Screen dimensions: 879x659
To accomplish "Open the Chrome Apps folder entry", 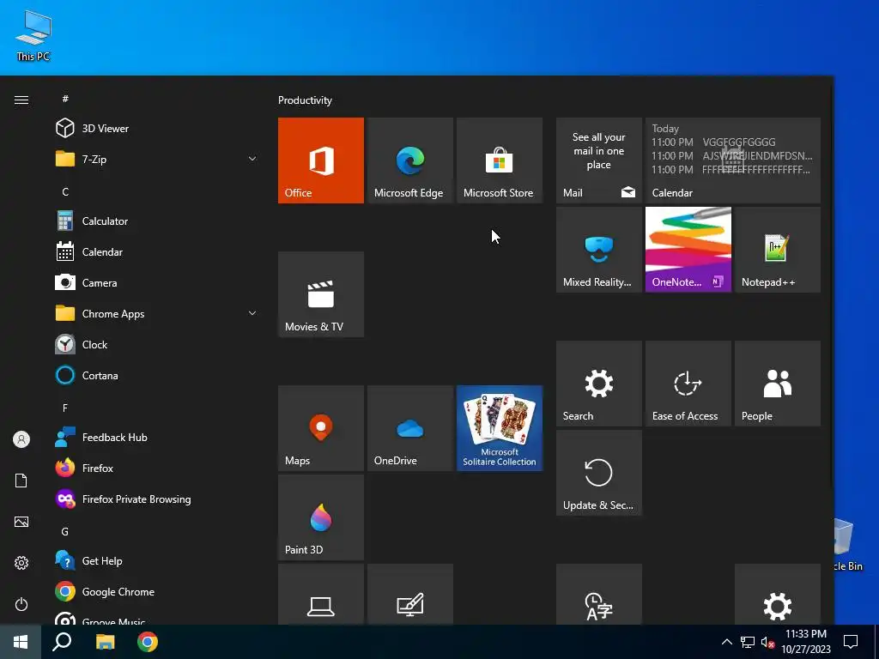I will coord(156,314).
